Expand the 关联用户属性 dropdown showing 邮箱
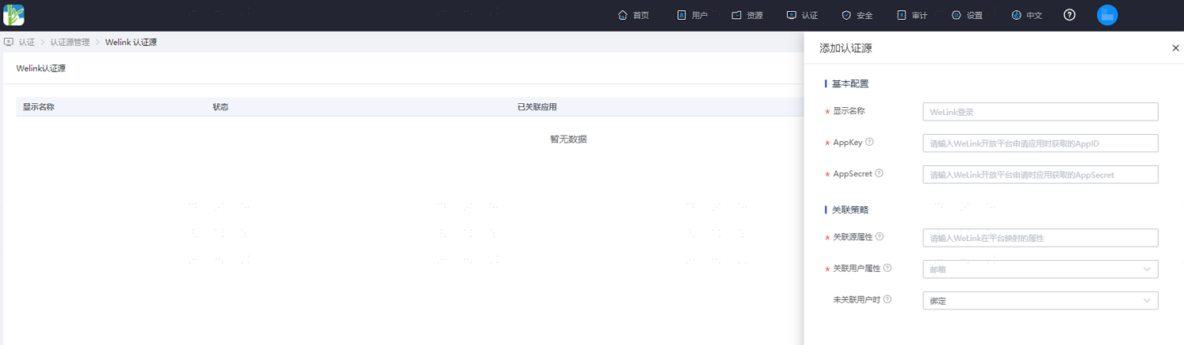 1040,269
